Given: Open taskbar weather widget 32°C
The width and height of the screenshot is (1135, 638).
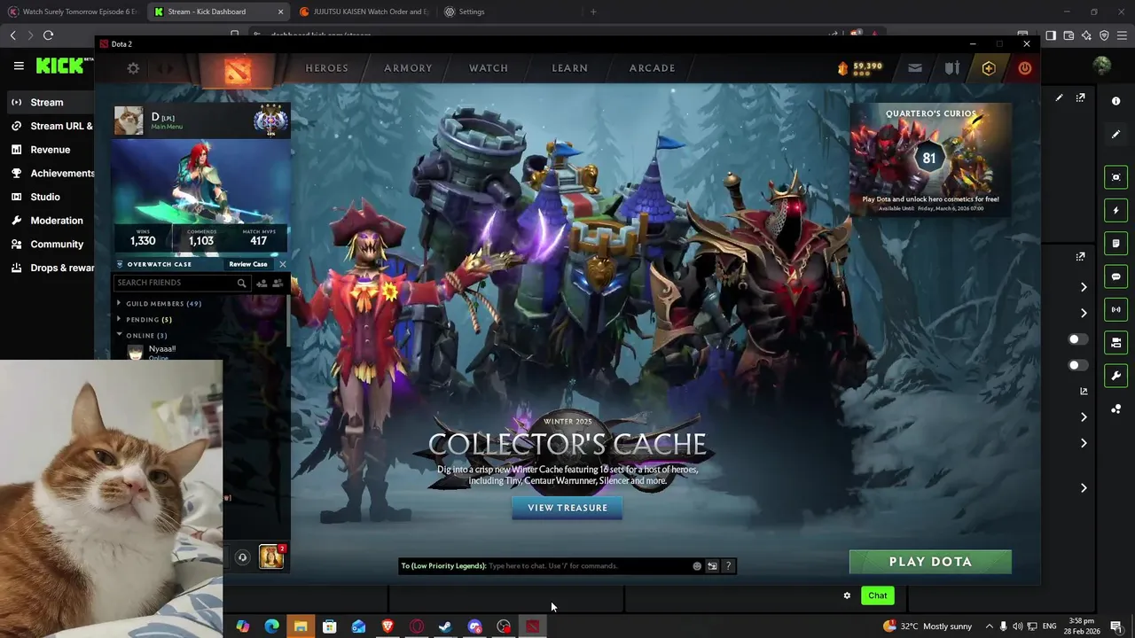Looking at the screenshot, I should (x=928, y=626).
